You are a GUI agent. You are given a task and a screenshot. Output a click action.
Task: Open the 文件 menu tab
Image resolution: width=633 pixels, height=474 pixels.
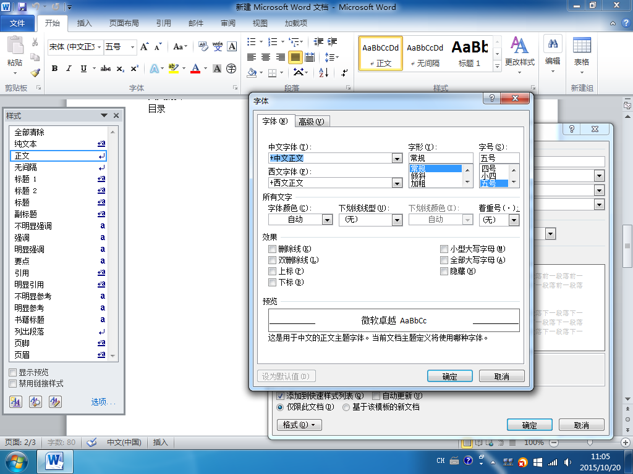tap(17, 23)
